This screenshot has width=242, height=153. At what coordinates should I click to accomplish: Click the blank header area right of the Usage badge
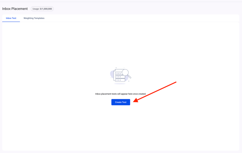coord(144,9)
